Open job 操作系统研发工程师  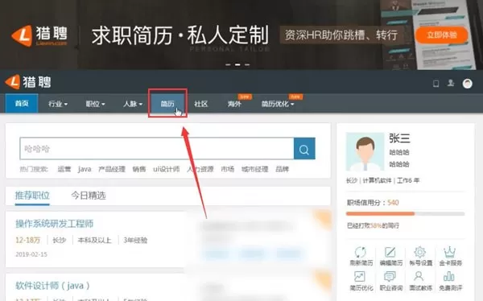[54, 224]
